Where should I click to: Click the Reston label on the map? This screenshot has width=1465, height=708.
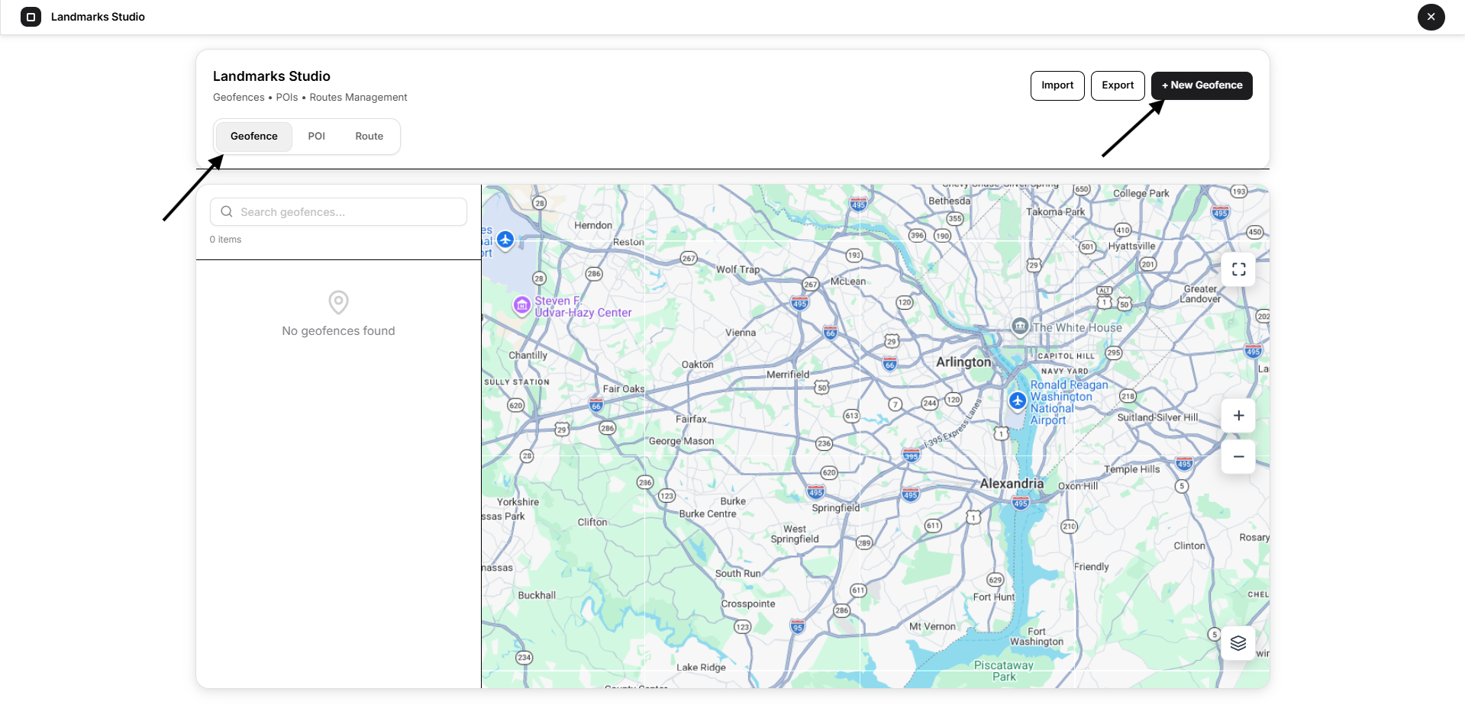[628, 243]
